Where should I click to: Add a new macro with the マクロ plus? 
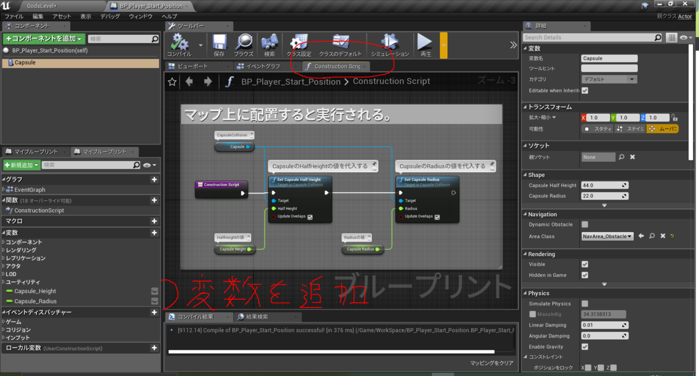pos(154,221)
